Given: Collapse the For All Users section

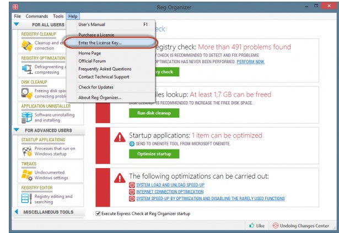Looking at the screenshot, I should 17,24.
